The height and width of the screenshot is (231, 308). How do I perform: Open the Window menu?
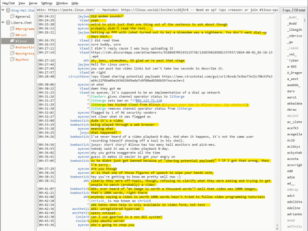(x=62, y=3)
